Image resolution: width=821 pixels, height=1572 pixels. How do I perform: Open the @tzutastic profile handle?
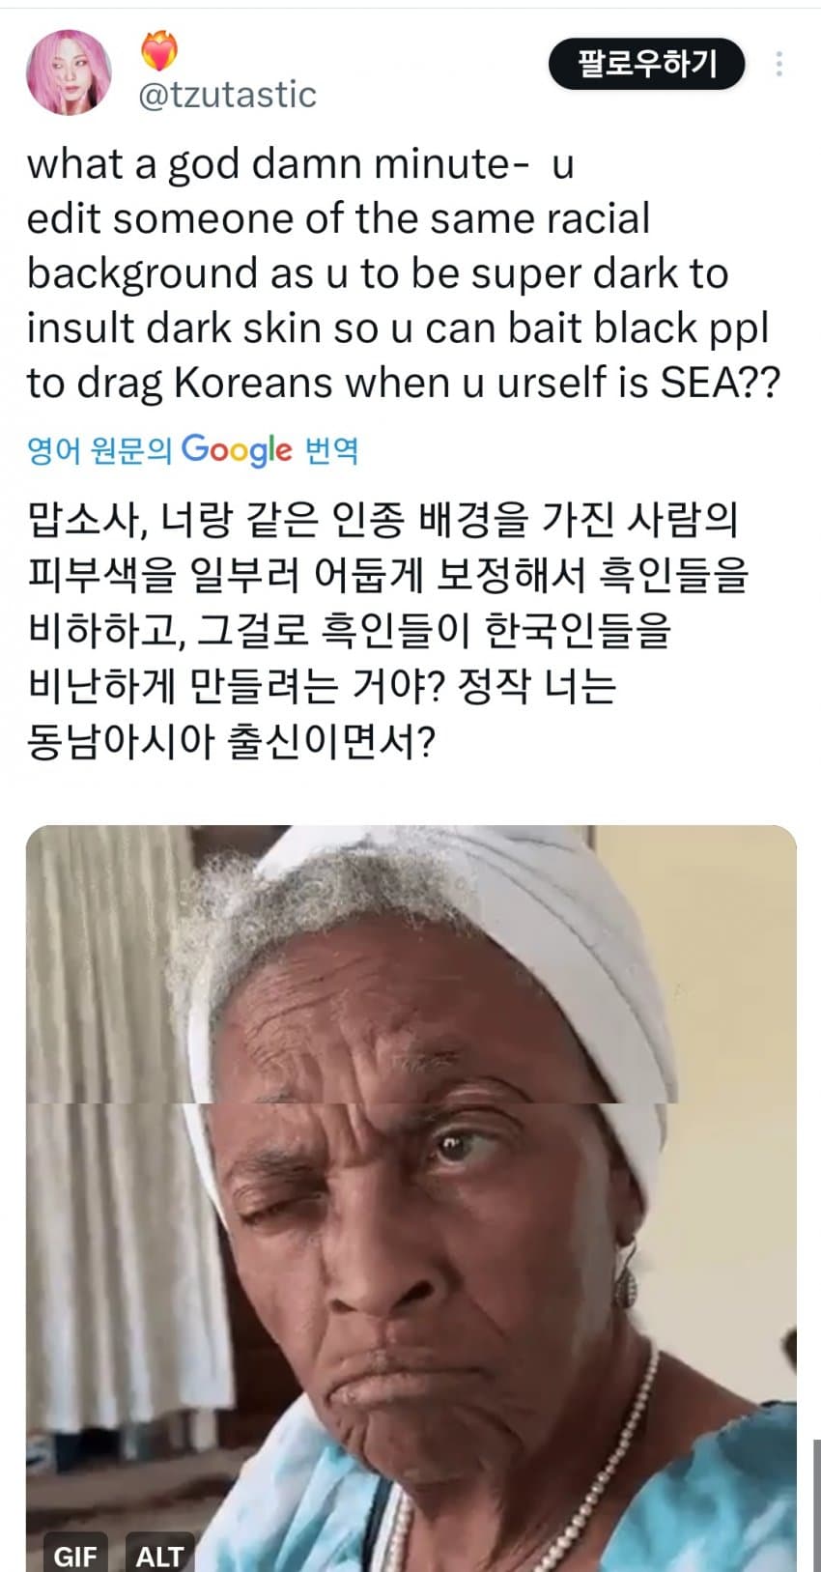pos(228,95)
